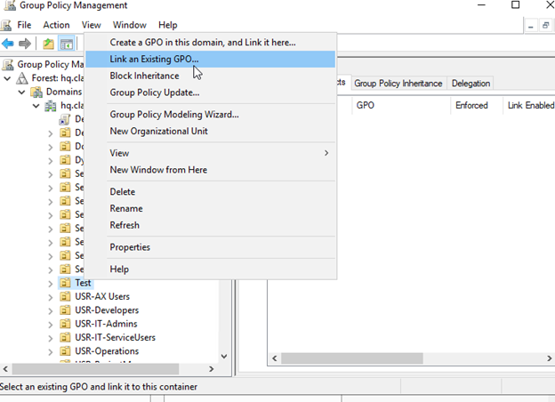Click the Test OU folder icon
The height and width of the screenshot is (402, 555).
click(x=65, y=283)
